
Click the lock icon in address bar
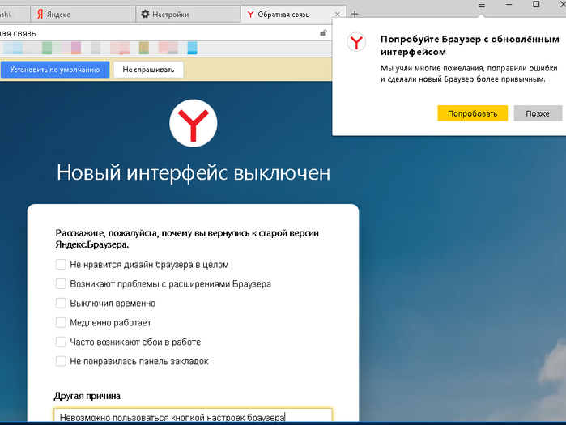[x=323, y=33]
